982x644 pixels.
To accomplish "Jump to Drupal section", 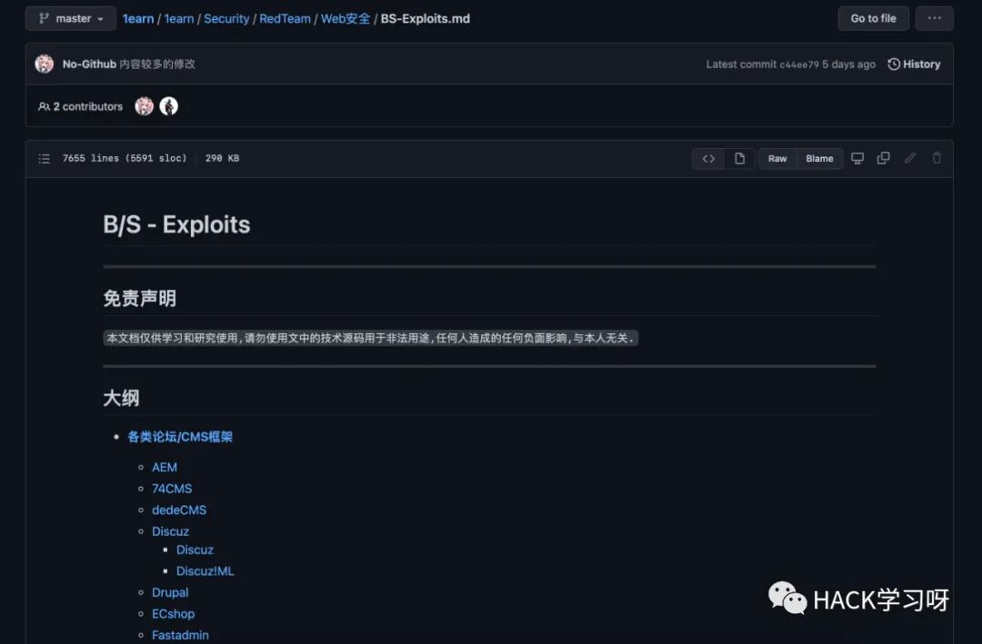I will click(x=170, y=593).
